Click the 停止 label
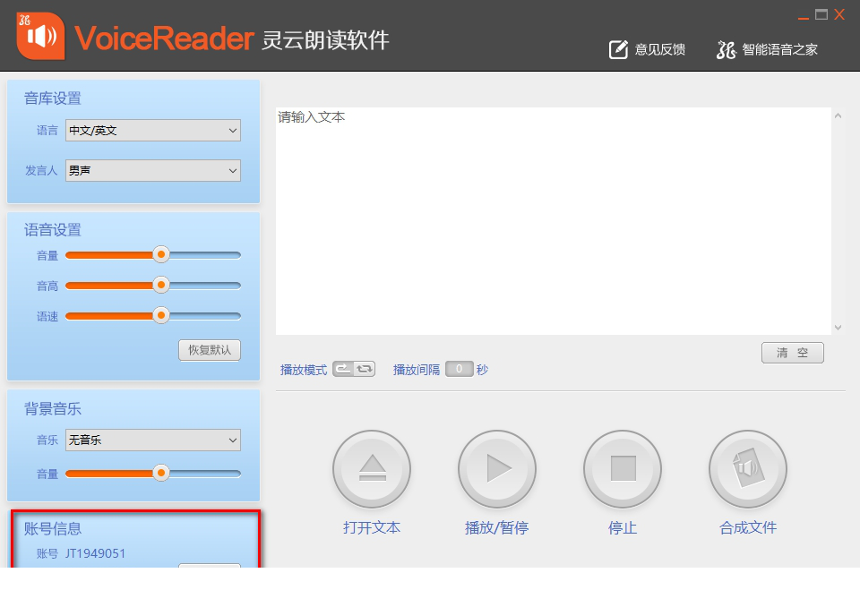The height and width of the screenshot is (590, 860). 623,527
